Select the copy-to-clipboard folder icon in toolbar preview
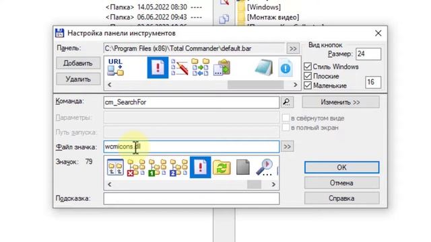 [222, 67]
